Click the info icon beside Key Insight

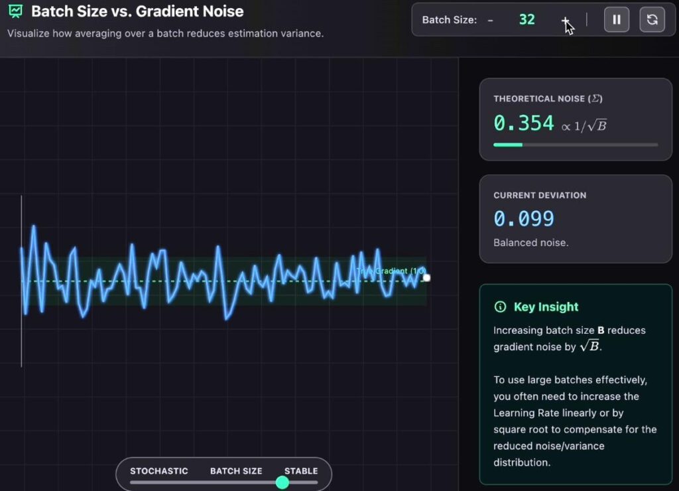tap(499, 307)
